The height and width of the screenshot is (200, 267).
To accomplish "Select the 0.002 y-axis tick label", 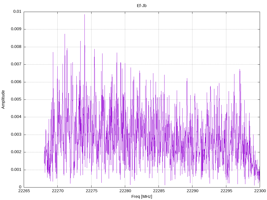I will (16, 152).
